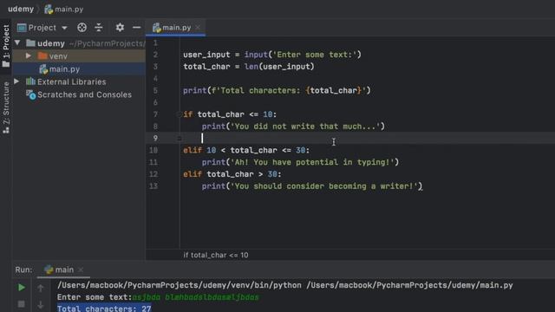Toggle the Structure side tool window
This screenshot has height=312, width=555.
click(x=6, y=107)
